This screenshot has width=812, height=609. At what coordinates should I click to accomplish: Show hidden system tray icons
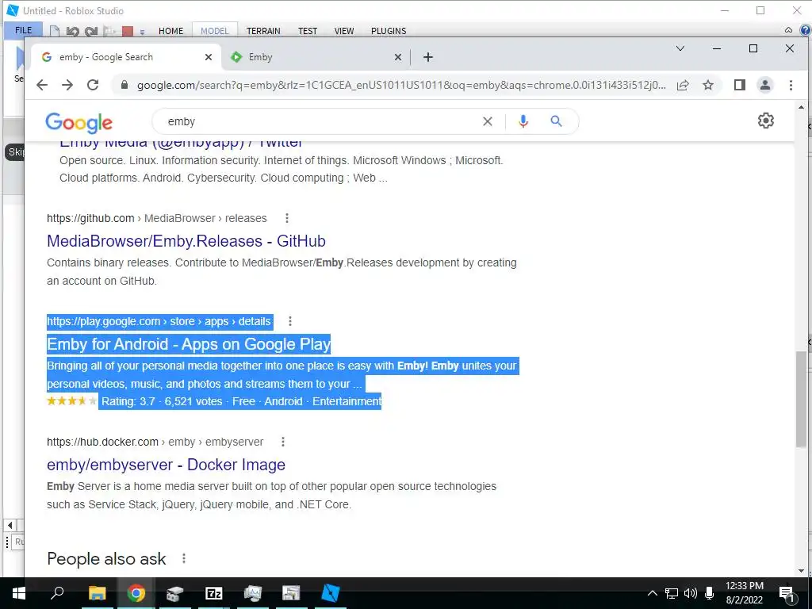pyautogui.click(x=653, y=593)
